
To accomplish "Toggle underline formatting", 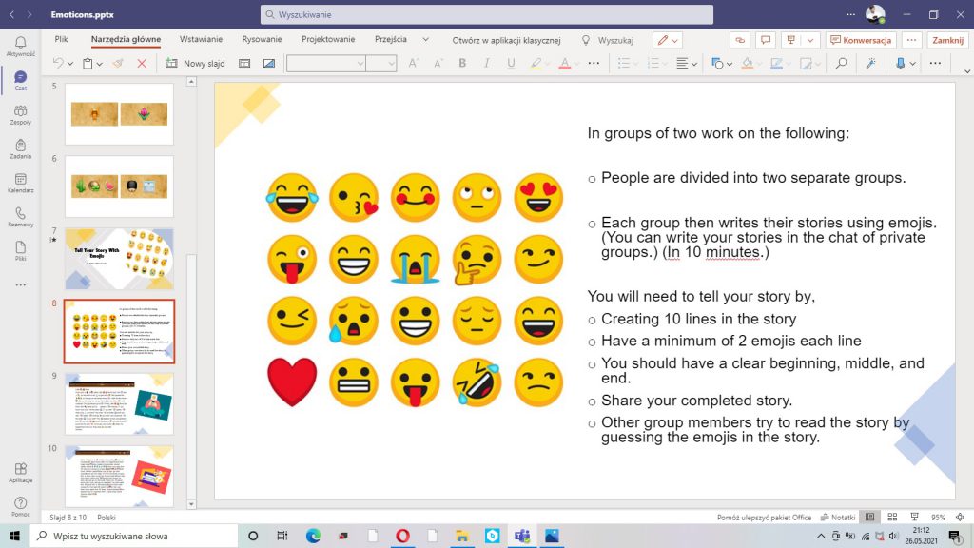I will tap(511, 64).
